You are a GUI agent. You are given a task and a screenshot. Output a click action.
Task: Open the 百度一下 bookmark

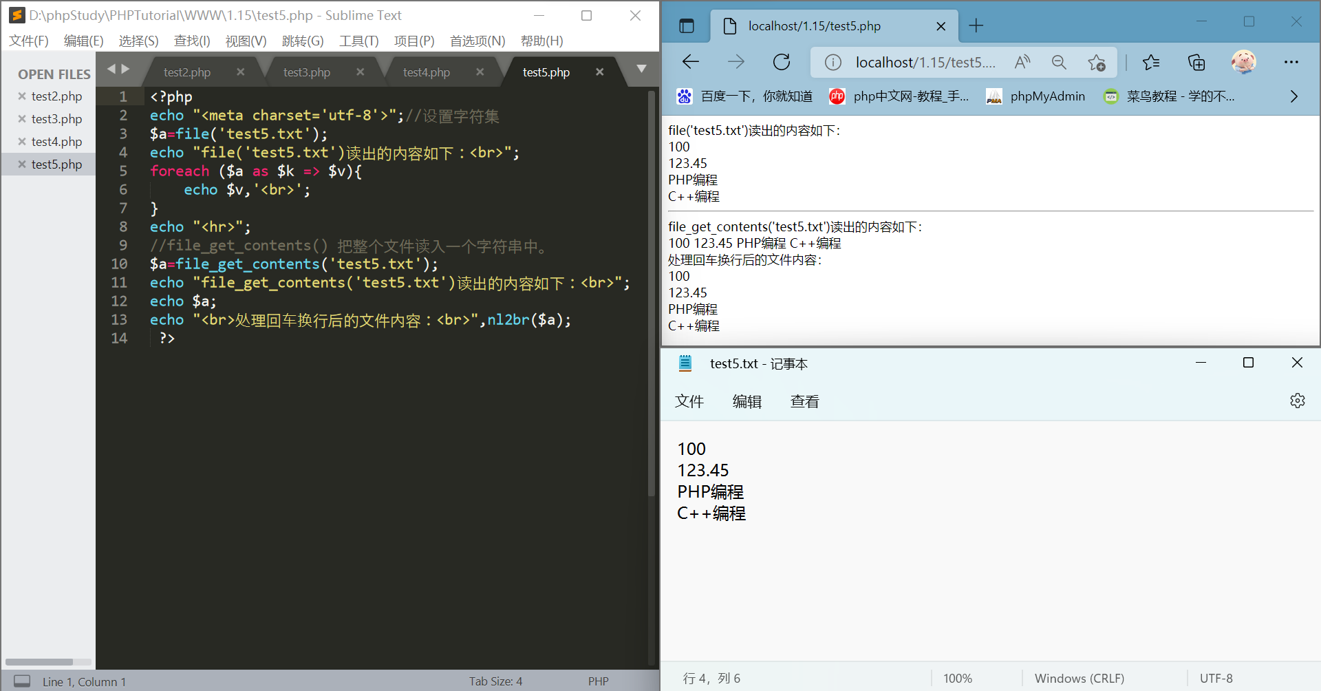pyautogui.click(x=744, y=96)
